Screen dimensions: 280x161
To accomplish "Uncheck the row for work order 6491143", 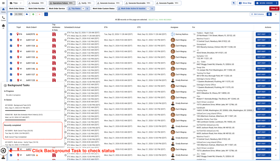I will pos(11,63).
